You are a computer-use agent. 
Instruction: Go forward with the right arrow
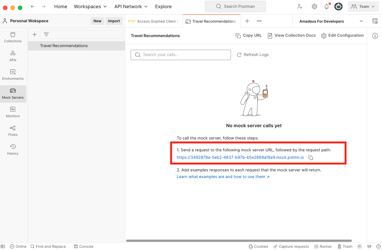point(44,7)
